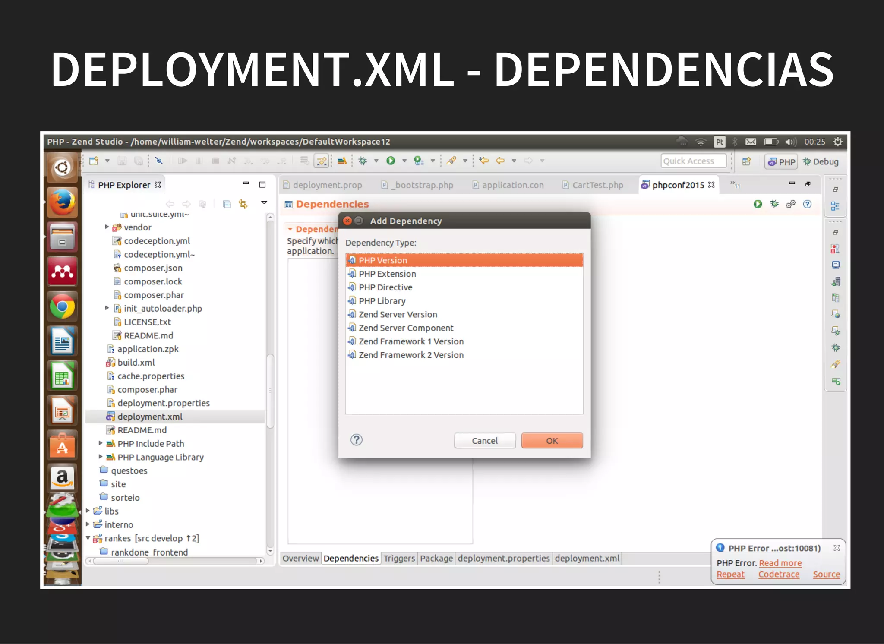Image resolution: width=884 pixels, height=644 pixels.
Task: Open deployment.xml source bottom tab
Action: click(x=587, y=559)
